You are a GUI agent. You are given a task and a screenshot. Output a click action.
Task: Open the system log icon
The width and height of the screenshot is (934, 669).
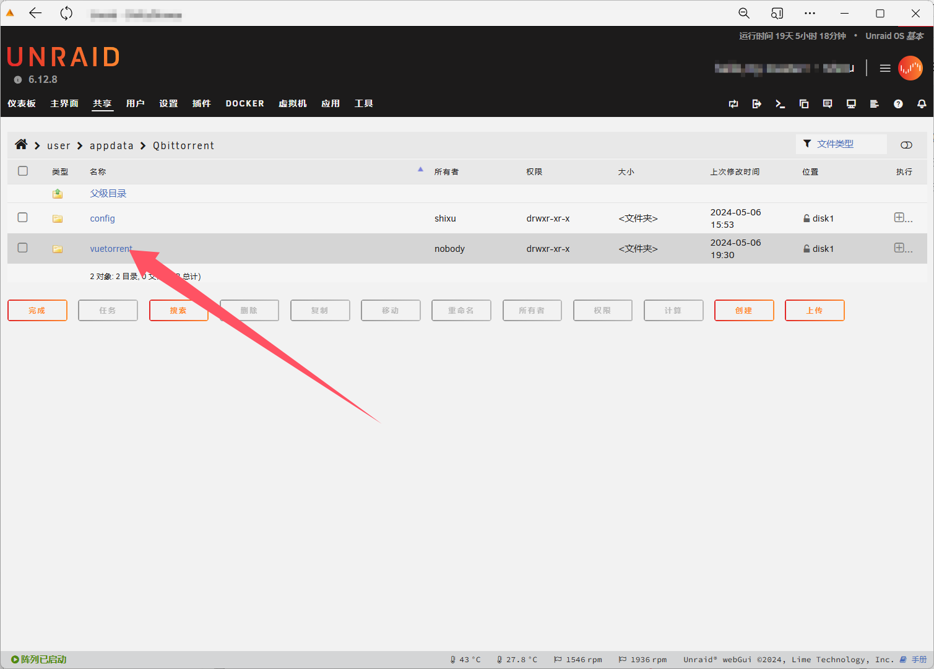point(874,104)
